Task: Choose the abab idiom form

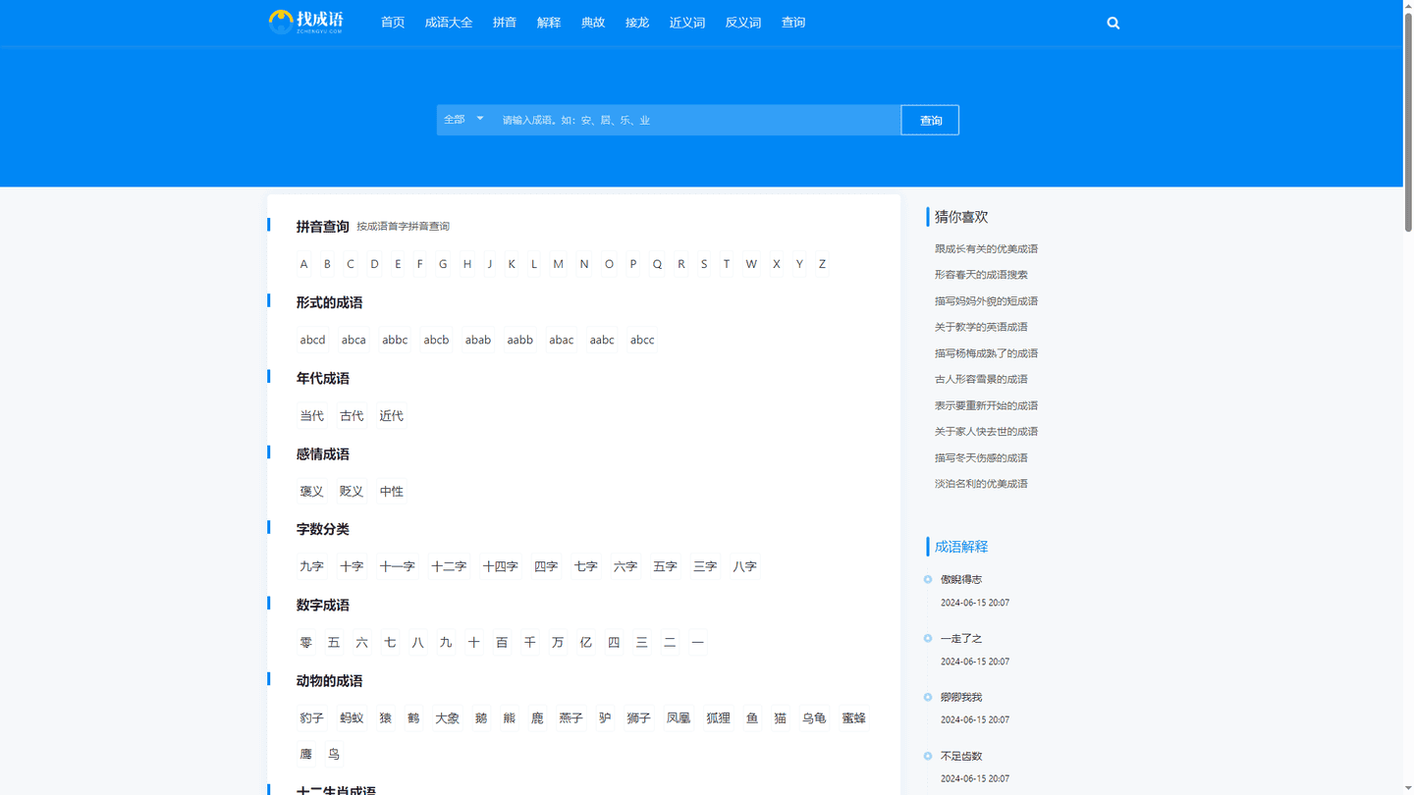Action: point(478,340)
